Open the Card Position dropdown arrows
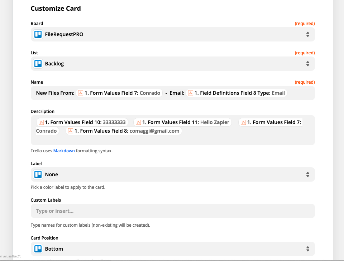This screenshot has width=344, height=261. pyautogui.click(x=308, y=249)
